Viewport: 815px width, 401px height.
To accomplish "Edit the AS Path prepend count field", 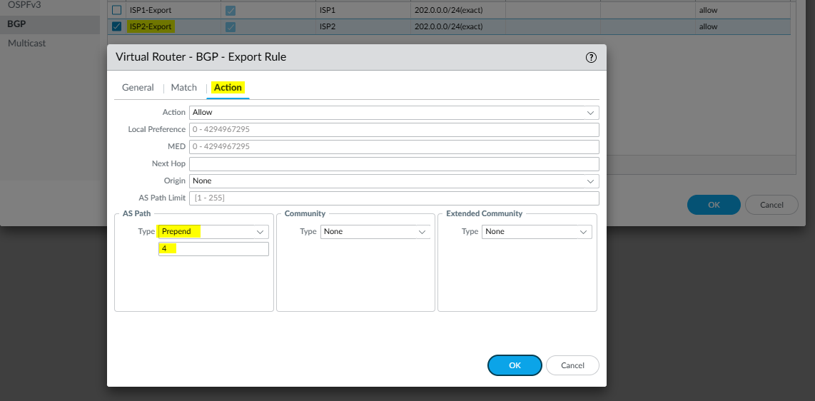I will (213, 249).
